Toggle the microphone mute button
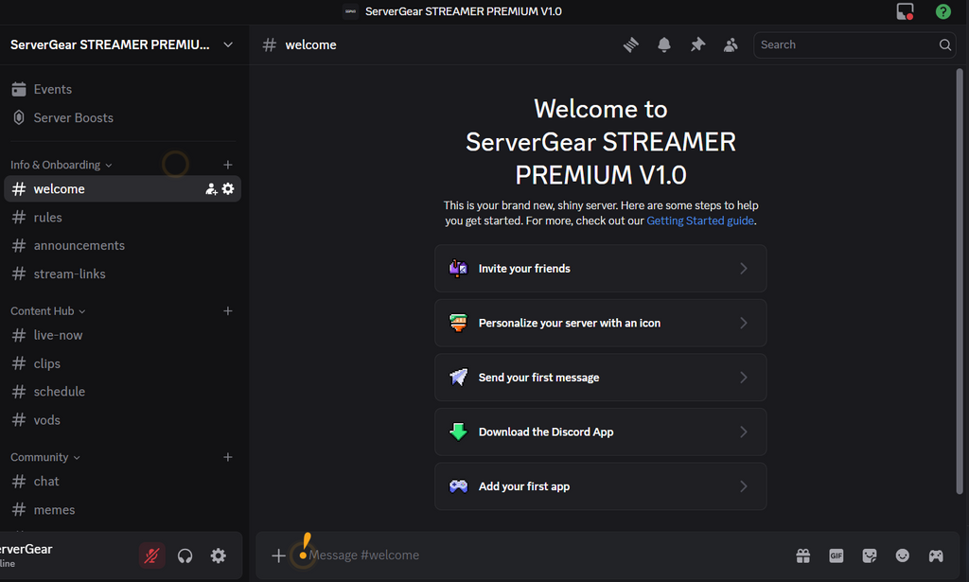969x582 pixels. [x=151, y=556]
